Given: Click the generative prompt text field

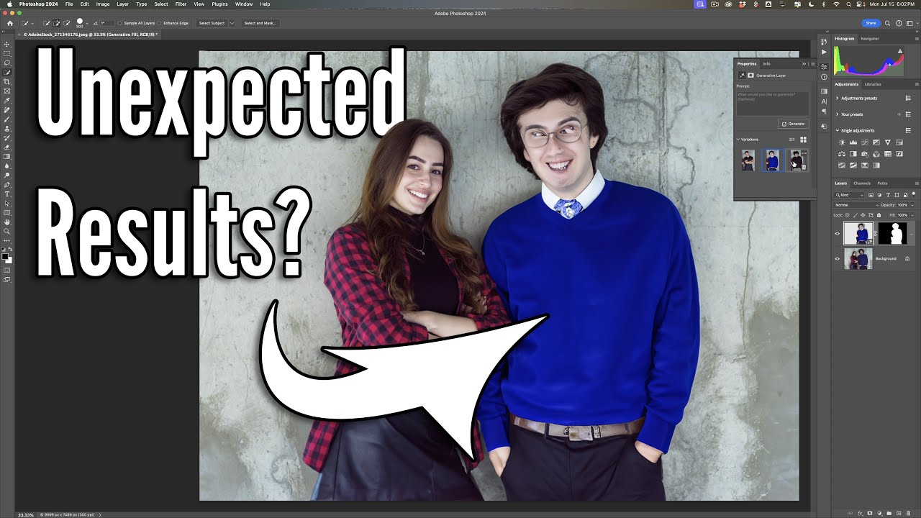Looking at the screenshot, I should [772, 103].
